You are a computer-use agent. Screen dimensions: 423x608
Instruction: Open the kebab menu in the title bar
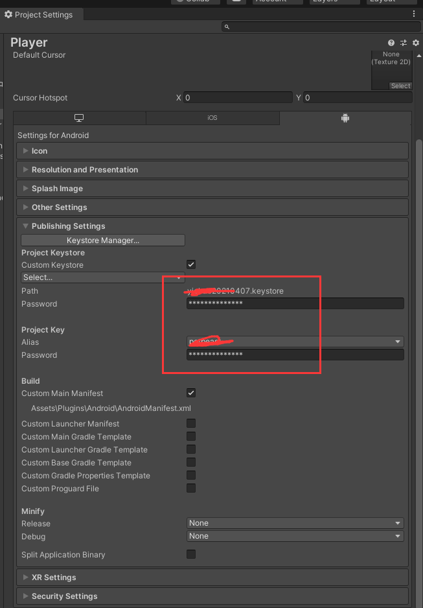click(413, 14)
